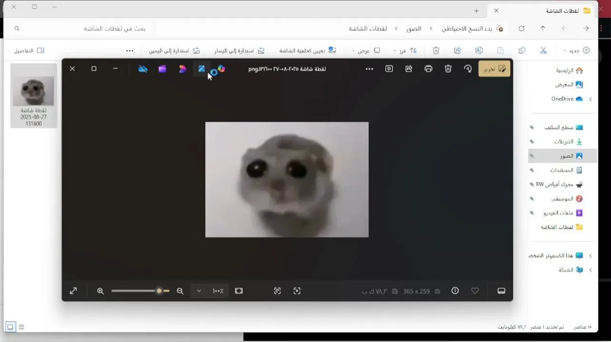Click the zoom out magnifier in Photos
Screen dimensions: 611x342
[180, 291]
